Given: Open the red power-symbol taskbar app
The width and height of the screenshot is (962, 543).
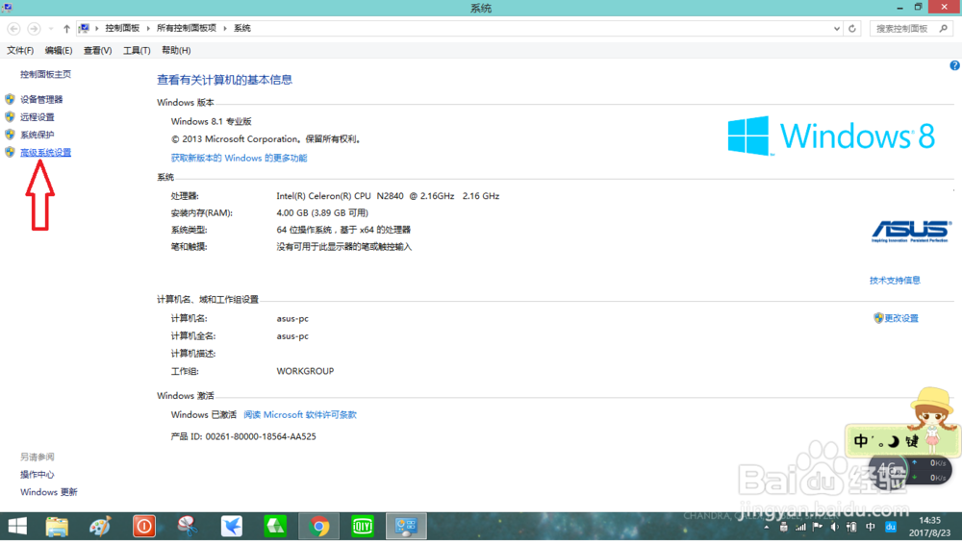Looking at the screenshot, I should (x=143, y=527).
